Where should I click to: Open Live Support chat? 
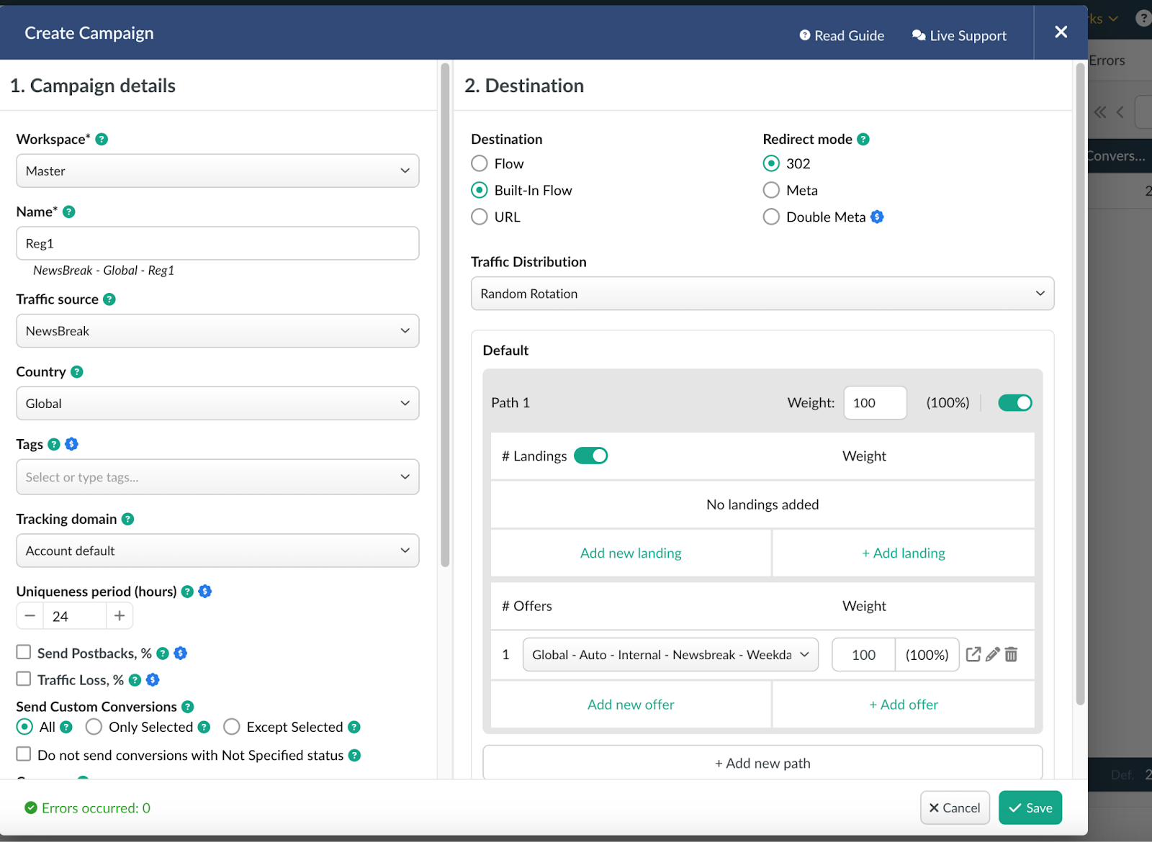coord(959,35)
